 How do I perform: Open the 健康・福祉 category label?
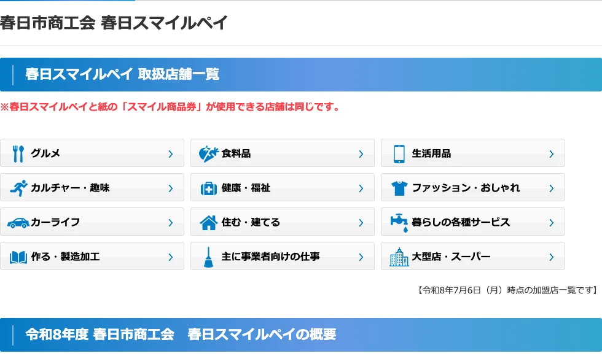coord(246,188)
